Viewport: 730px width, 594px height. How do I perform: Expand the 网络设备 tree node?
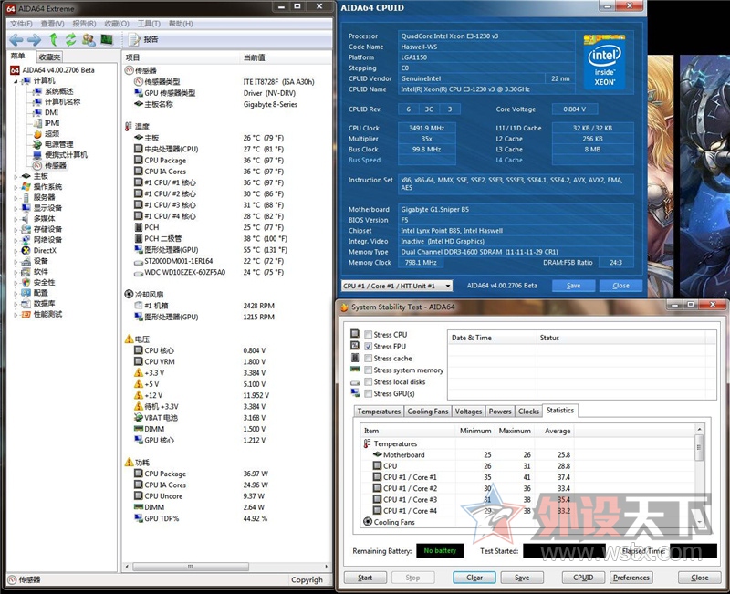(16, 240)
